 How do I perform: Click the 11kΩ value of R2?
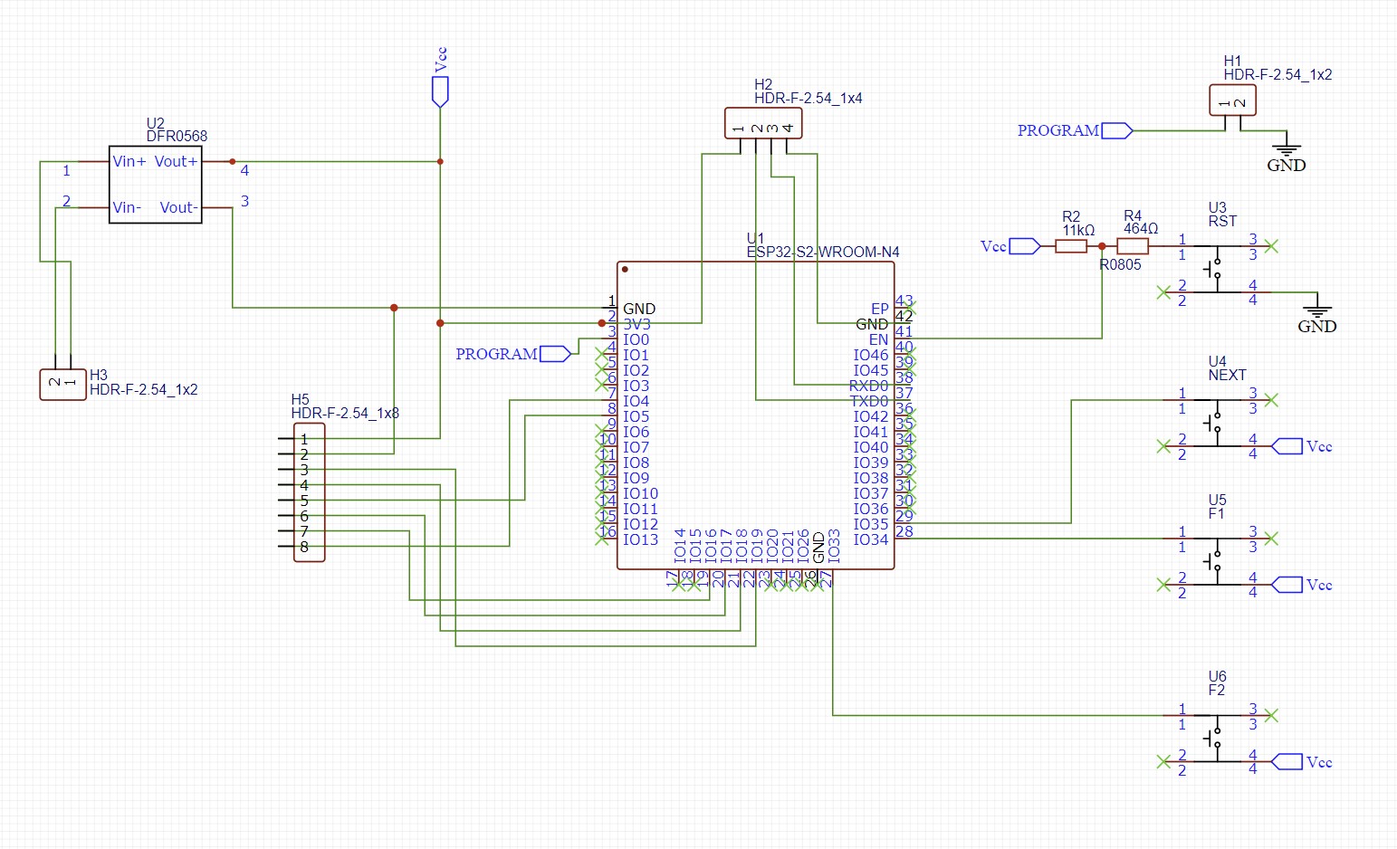coord(1078,231)
